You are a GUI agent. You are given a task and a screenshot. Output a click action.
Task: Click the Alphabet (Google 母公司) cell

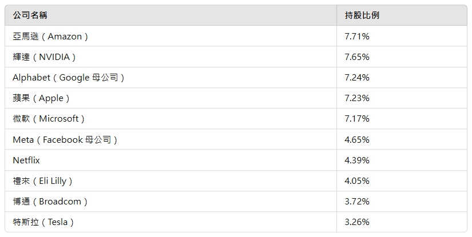point(68,77)
